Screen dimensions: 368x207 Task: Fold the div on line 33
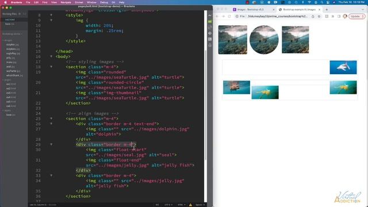[51, 175]
